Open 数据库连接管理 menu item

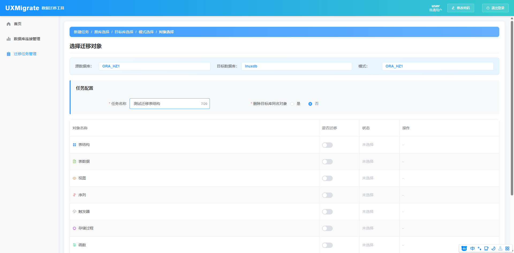click(x=27, y=39)
